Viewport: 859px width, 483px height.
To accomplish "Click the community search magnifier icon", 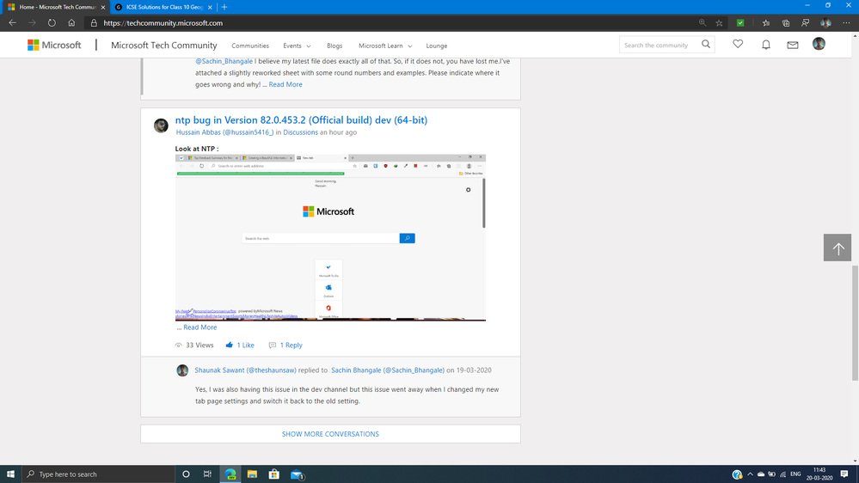I will 706,45.
